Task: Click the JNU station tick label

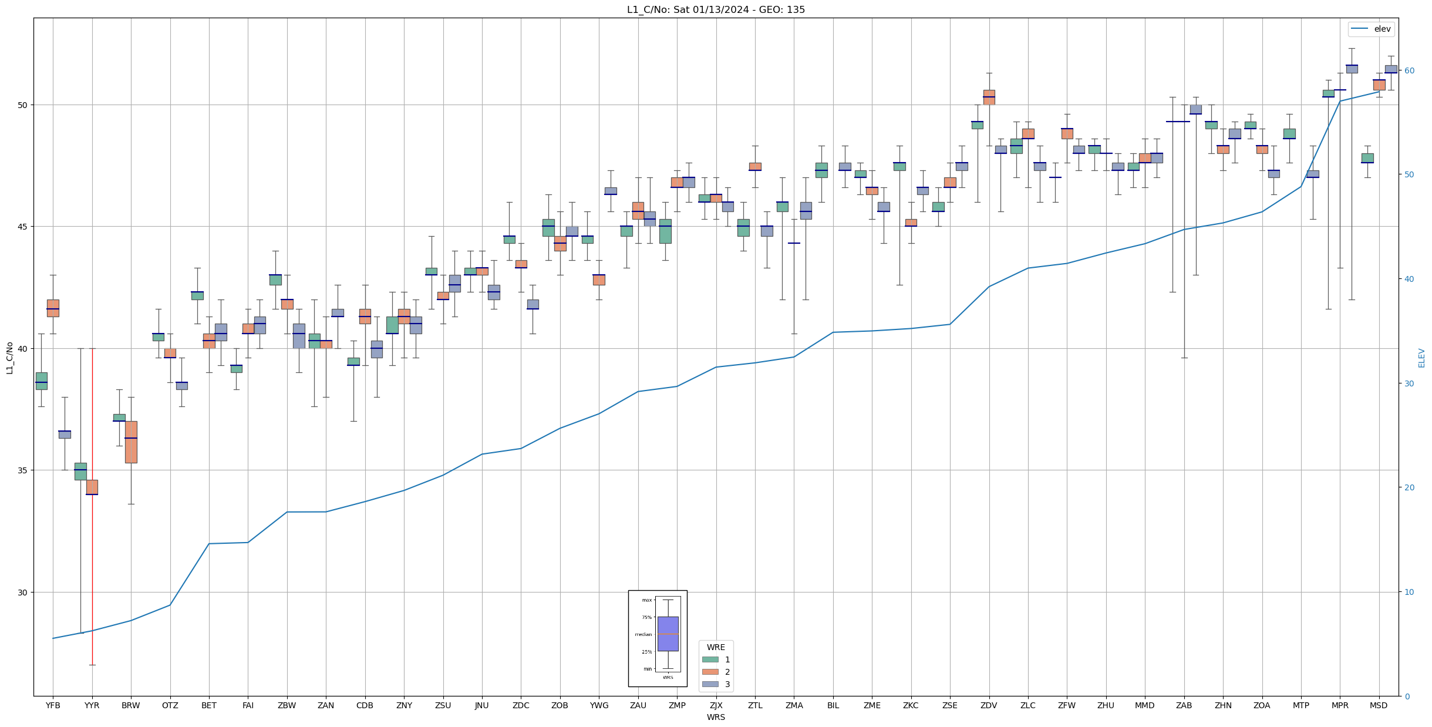Action: 481,705
